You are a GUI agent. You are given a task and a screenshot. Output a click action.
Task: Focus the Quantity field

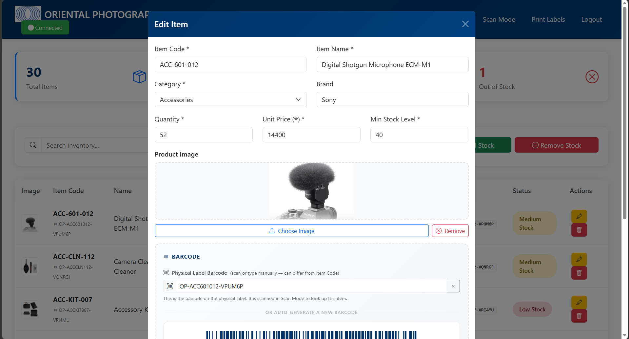click(x=204, y=135)
